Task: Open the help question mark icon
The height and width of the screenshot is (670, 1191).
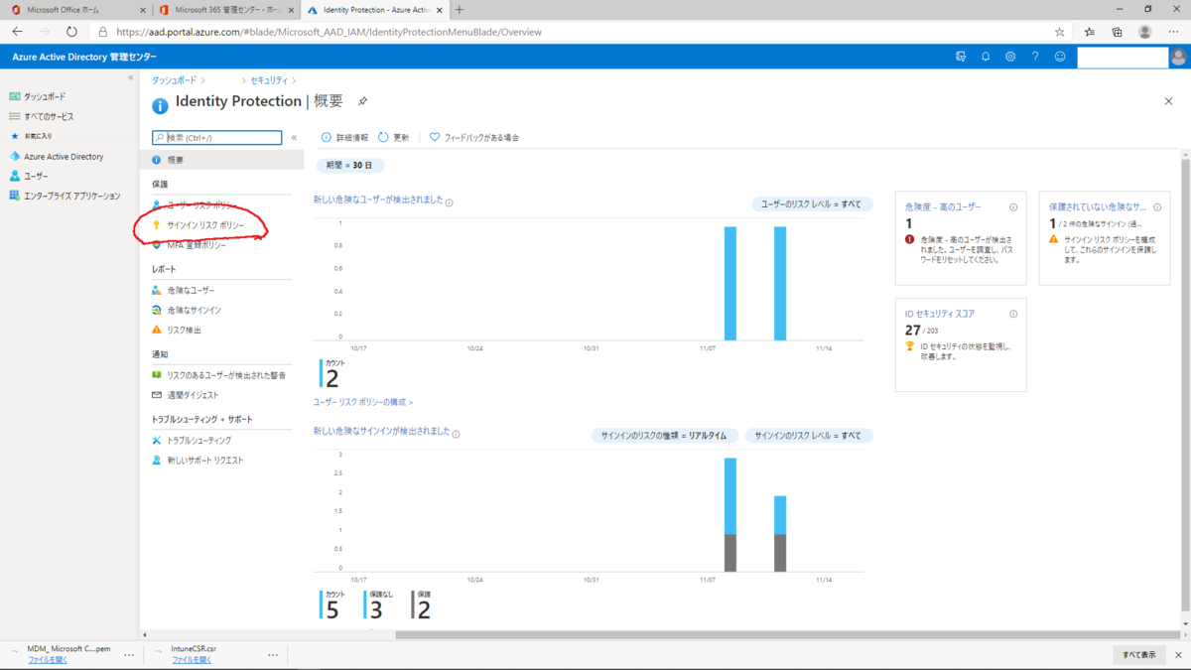Action: tap(1035, 57)
